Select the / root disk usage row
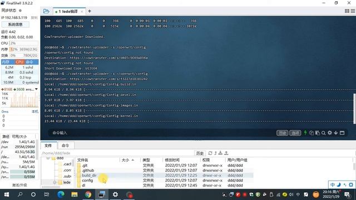 point(18,152)
